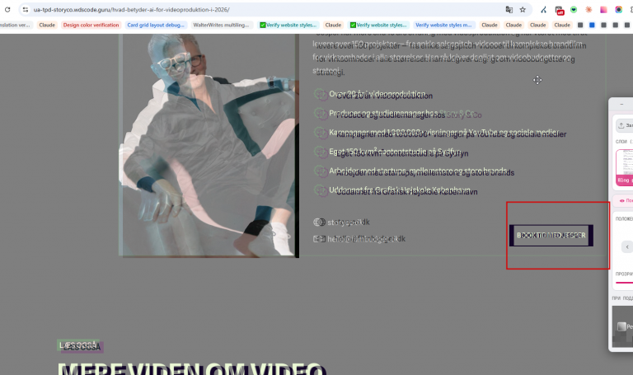The image size is (633, 375).
Task: Click the left chevron in position section
Action: pyautogui.click(x=627, y=246)
